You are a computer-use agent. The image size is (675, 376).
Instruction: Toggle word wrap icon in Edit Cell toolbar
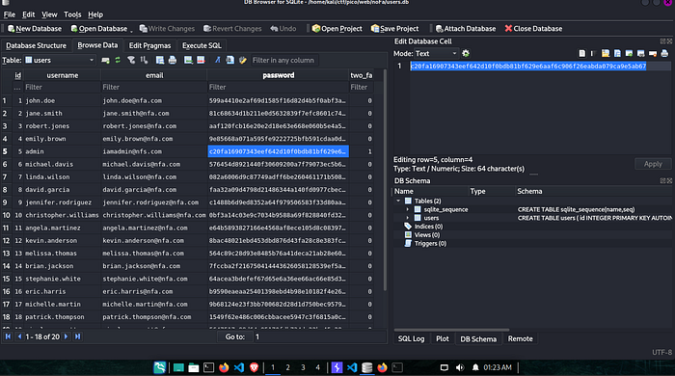coord(593,53)
